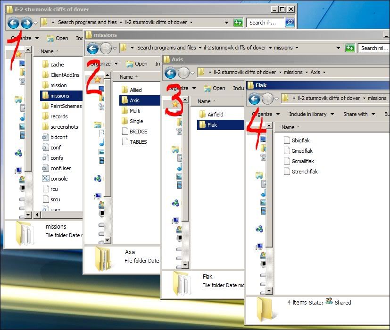Select the mission folder name

coord(58,85)
